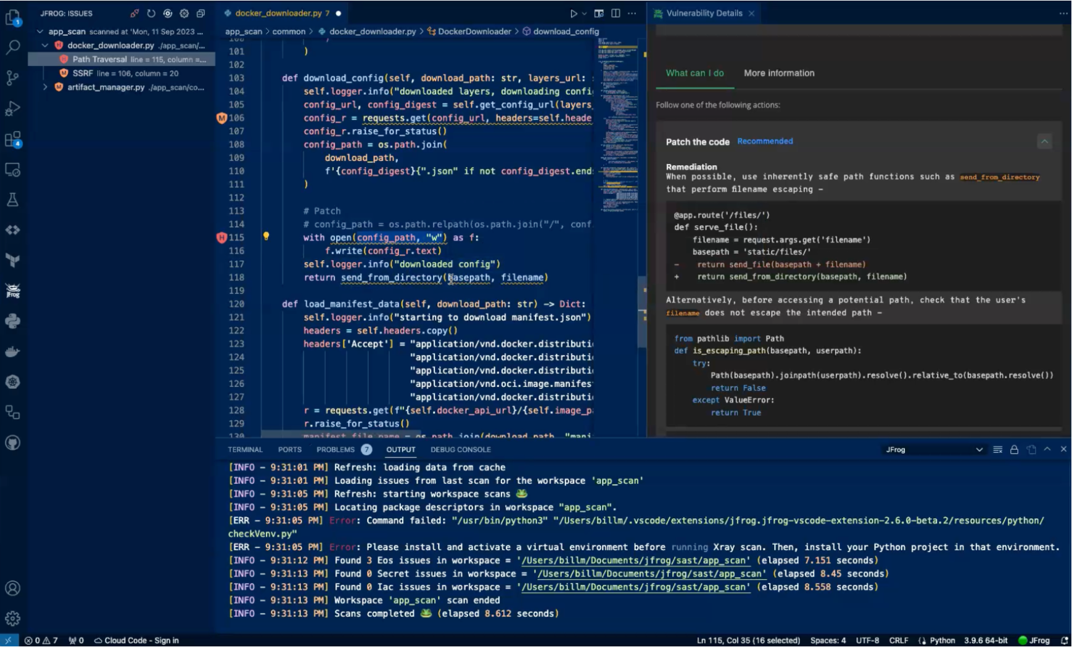Click the lightbulb code action on line 115
This screenshot has height=647, width=1072.
pyautogui.click(x=266, y=237)
